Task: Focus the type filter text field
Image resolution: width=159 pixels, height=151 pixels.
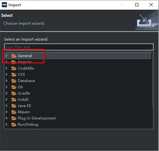Action: point(79,47)
